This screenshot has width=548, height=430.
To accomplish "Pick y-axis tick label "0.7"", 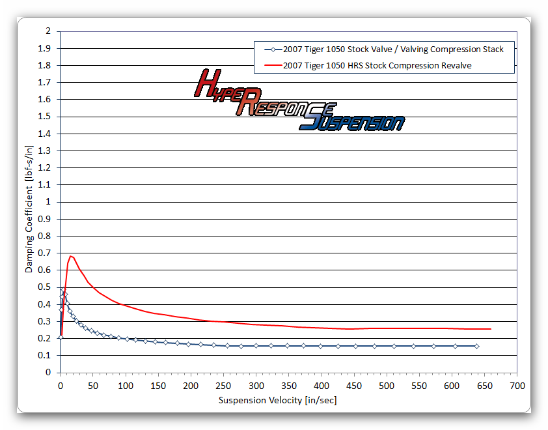I will coord(44,253).
